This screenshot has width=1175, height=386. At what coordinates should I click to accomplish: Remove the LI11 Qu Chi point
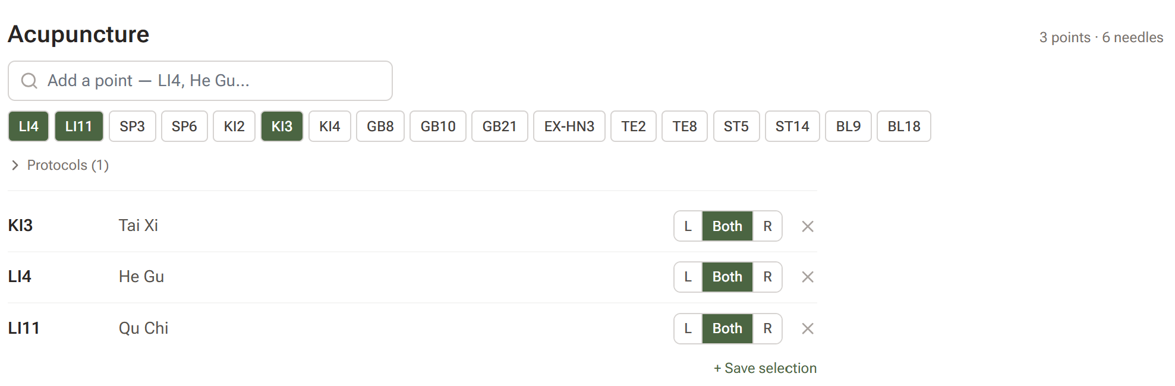pyautogui.click(x=807, y=328)
